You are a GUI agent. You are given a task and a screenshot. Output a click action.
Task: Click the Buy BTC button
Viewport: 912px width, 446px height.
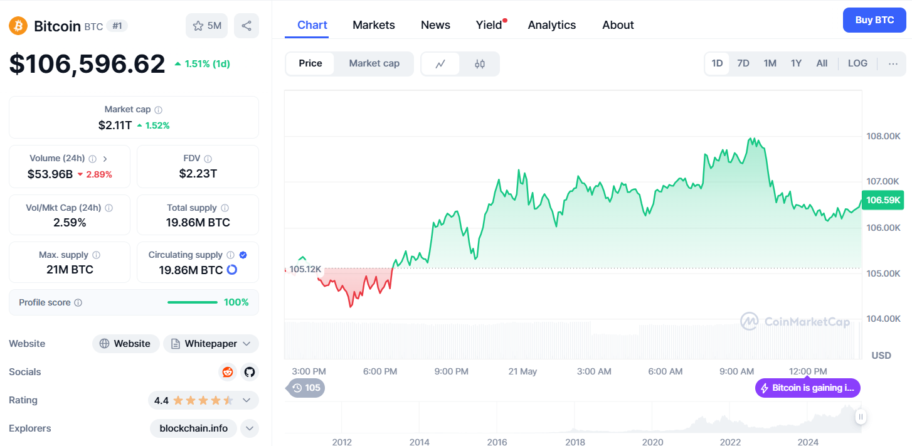click(x=874, y=20)
